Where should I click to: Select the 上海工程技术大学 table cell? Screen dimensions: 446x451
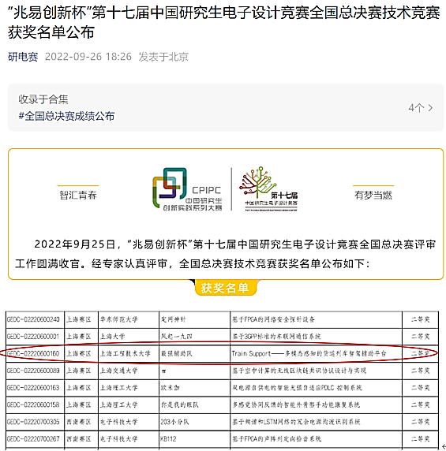click(129, 353)
